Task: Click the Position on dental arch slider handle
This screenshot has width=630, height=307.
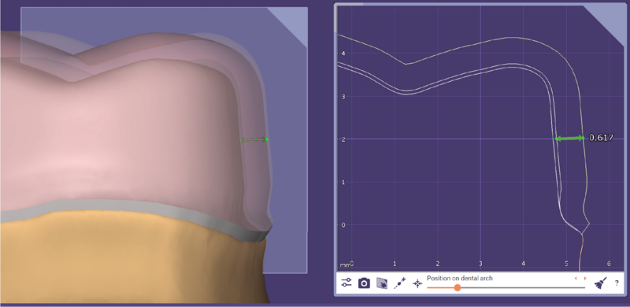Action: tap(458, 287)
